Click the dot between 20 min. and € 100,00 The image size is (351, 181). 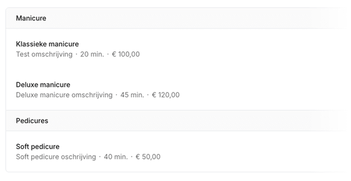pos(108,54)
